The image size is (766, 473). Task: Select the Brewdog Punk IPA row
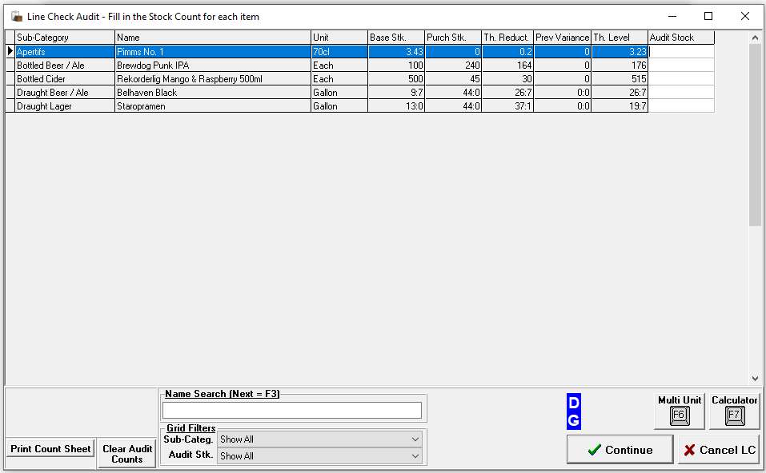click(x=212, y=66)
